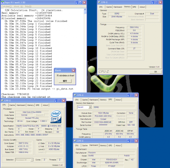Open Mainboard tab in CPU-Z SPD window
Screen dimensions: 170x168
click(94, 100)
